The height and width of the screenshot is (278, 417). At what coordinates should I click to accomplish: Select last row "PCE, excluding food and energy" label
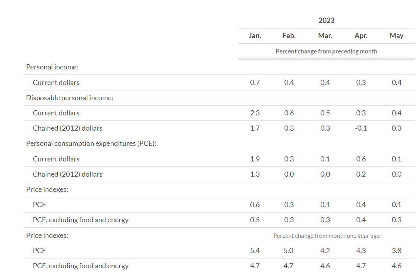tap(80, 266)
